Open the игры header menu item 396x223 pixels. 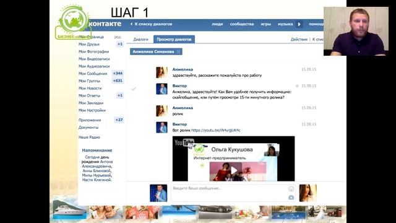click(265, 24)
